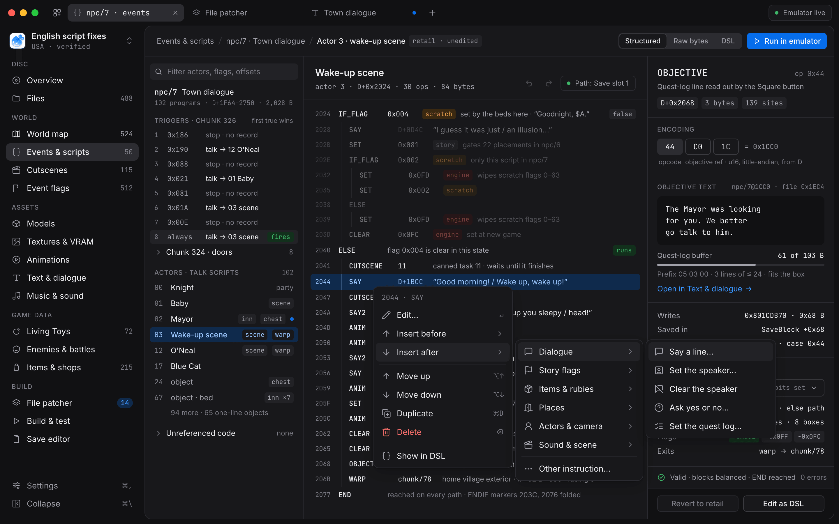Expand Actors & camera submenu
This screenshot has height=524, width=839.
coord(579,426)
